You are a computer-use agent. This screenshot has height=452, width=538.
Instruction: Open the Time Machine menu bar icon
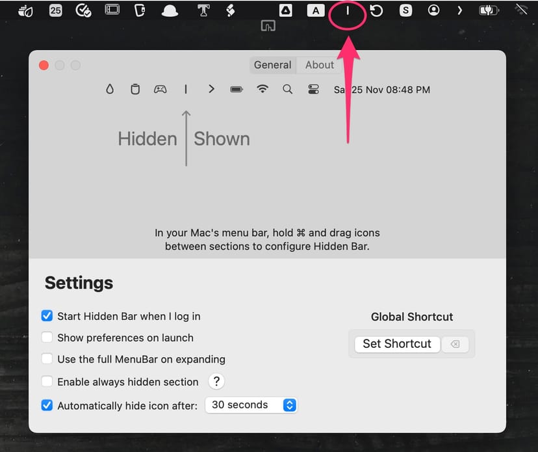pos(376,10)
